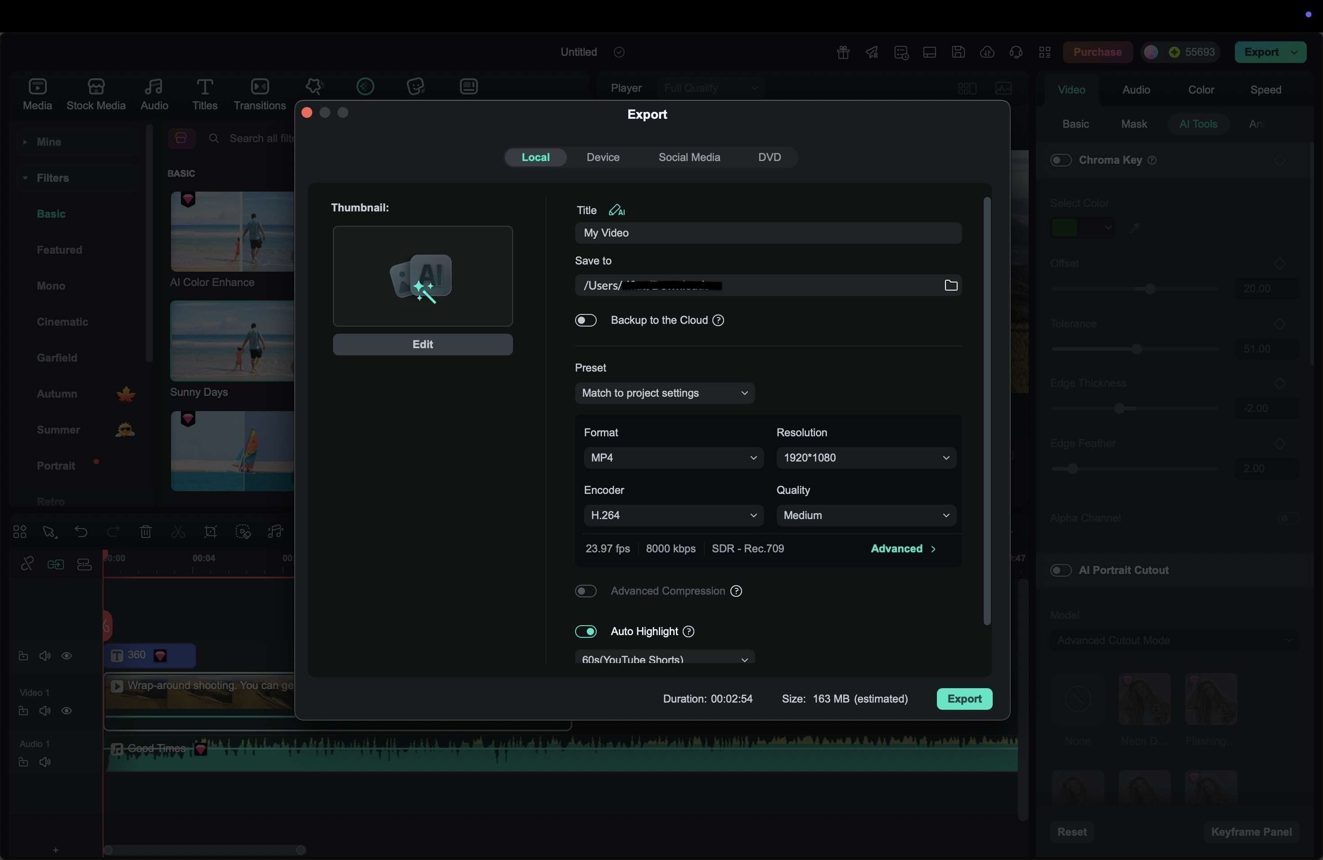Open the Preset dropdown
This screenshot has height=860, width=1323.
pos(665,393)
